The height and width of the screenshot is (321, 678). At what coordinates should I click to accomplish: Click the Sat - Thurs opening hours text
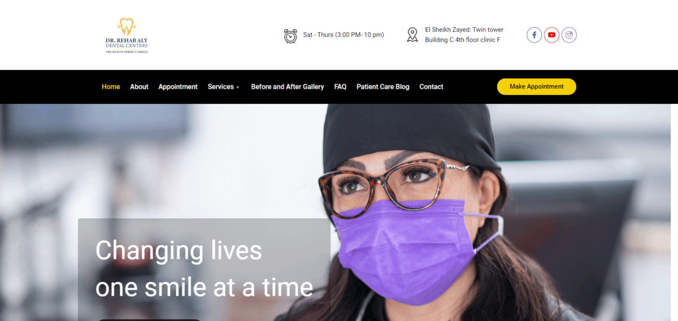coord(344,34)
